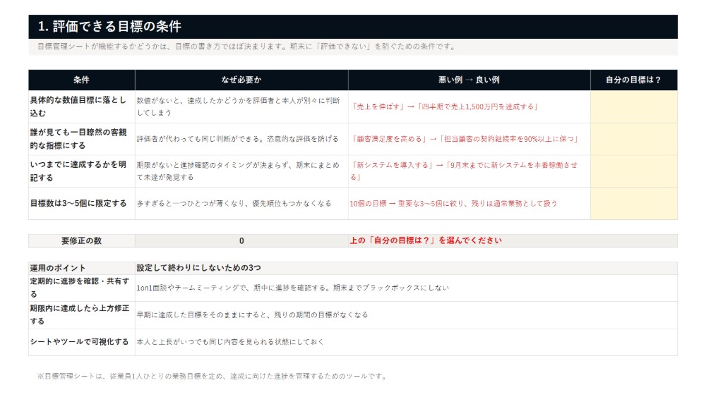706x397 pixels.
Task: Select the '条件' column header
Action: click(81, 80)
